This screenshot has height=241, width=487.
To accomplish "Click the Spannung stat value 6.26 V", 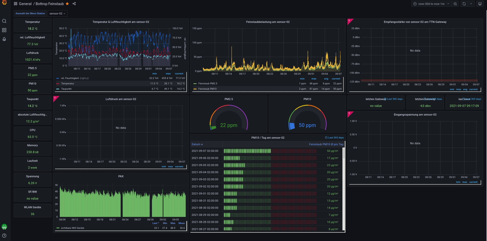I will (x=33, y=183).
